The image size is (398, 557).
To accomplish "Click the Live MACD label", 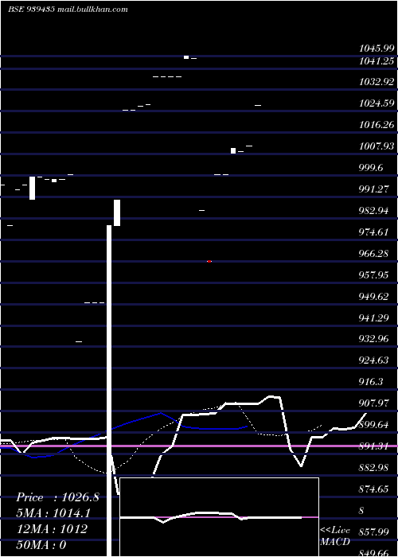I will pyautogui.click(x=335, y=536).
